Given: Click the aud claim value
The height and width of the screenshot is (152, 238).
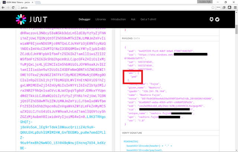Looking at the screenshot, I should (165, 51).
